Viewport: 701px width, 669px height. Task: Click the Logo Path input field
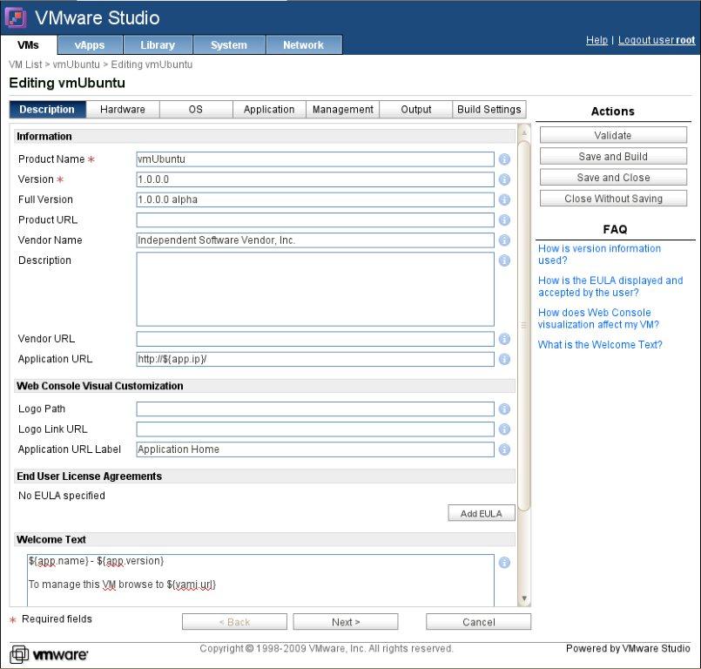(315, 409)
